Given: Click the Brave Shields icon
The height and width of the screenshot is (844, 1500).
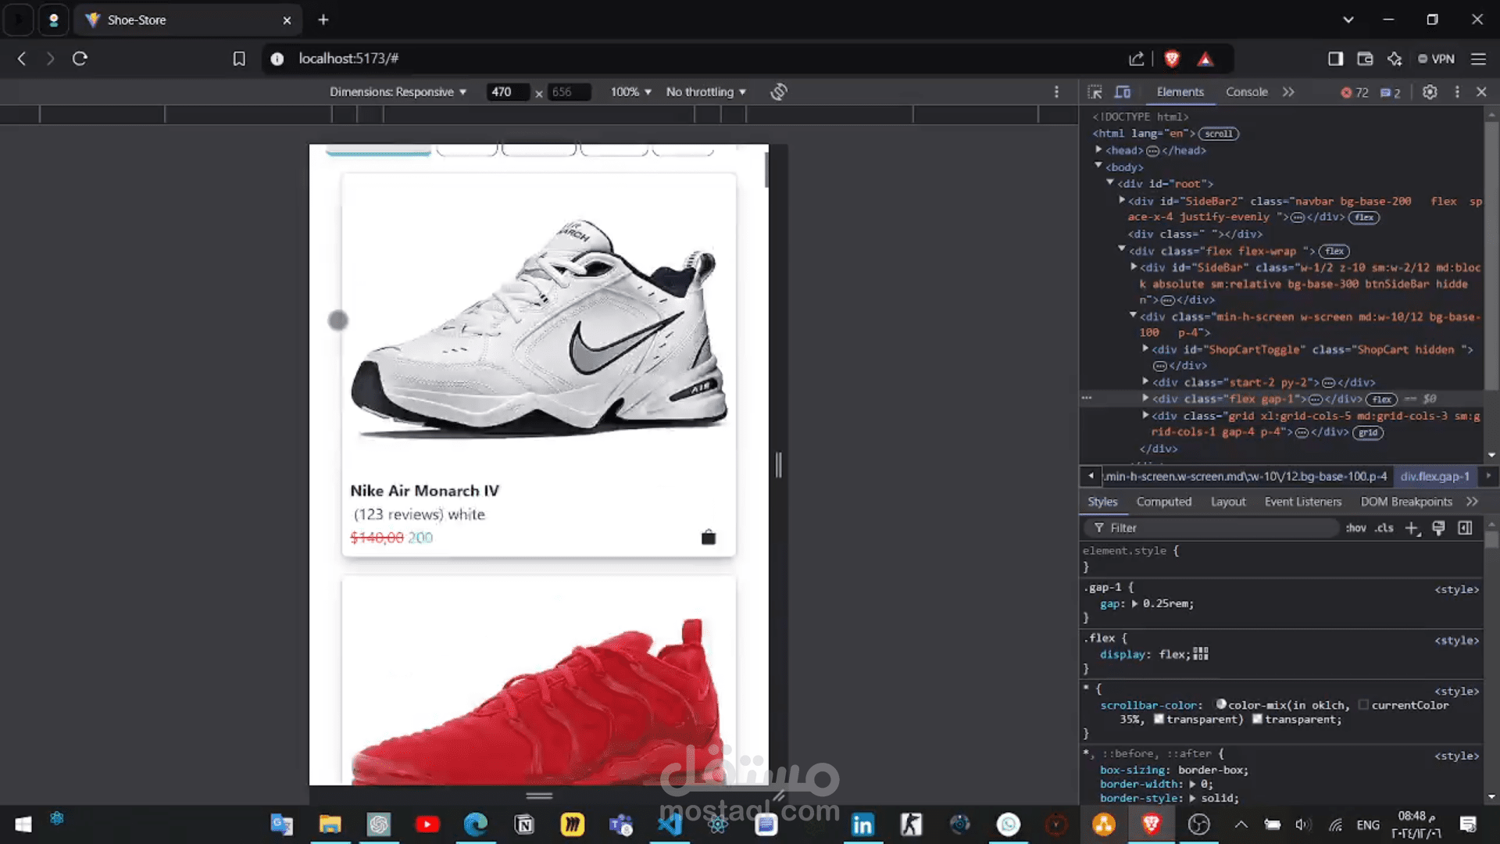Looking at the screenshot, I should 1171,59.
